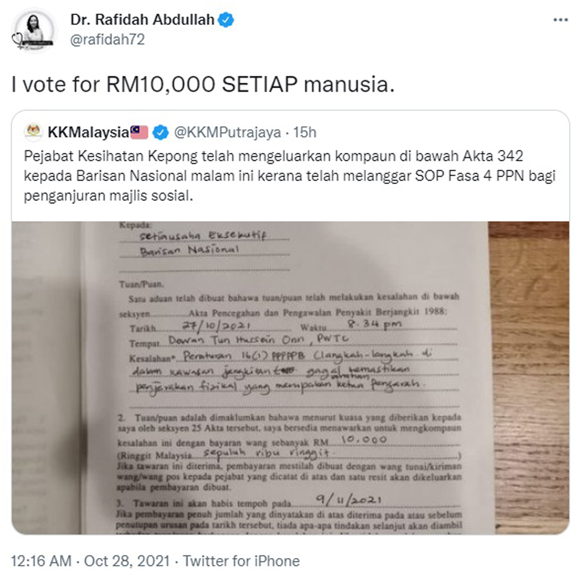Click the handwritten Barisan Nasional line
The image size is (584, 578).
(x=189, y=250)
